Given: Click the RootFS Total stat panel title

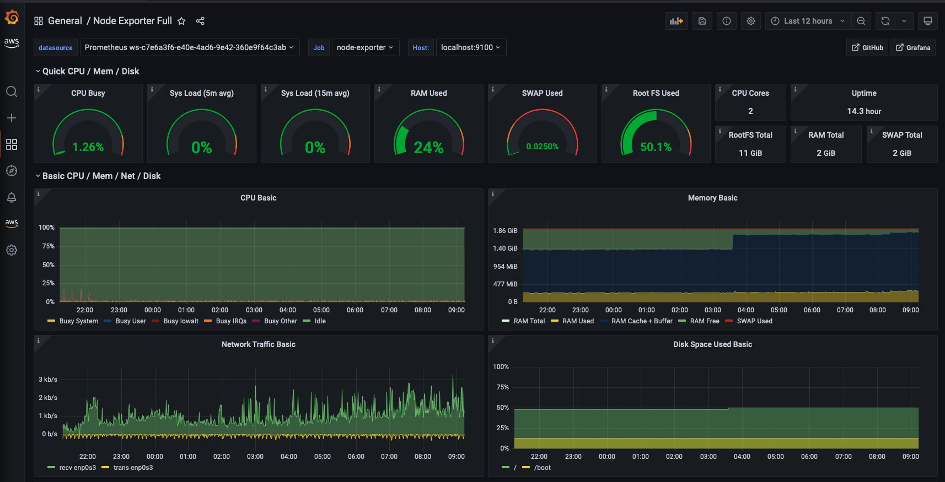Looking at the screenshot, I should (x=750, y=135).
